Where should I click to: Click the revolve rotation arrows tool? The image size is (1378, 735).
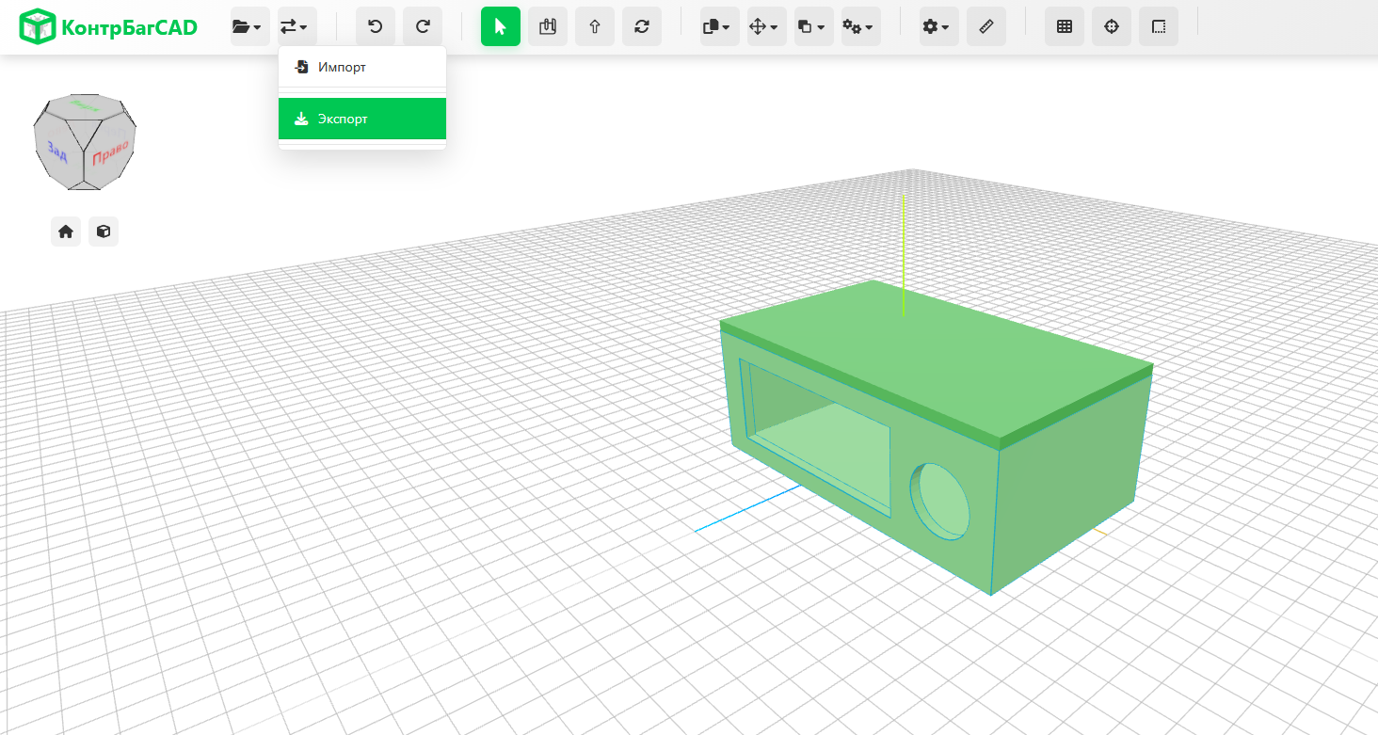click(641, 27)
